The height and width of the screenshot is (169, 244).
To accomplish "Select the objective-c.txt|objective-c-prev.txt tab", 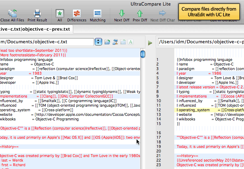I will click(x=36, y=29).
